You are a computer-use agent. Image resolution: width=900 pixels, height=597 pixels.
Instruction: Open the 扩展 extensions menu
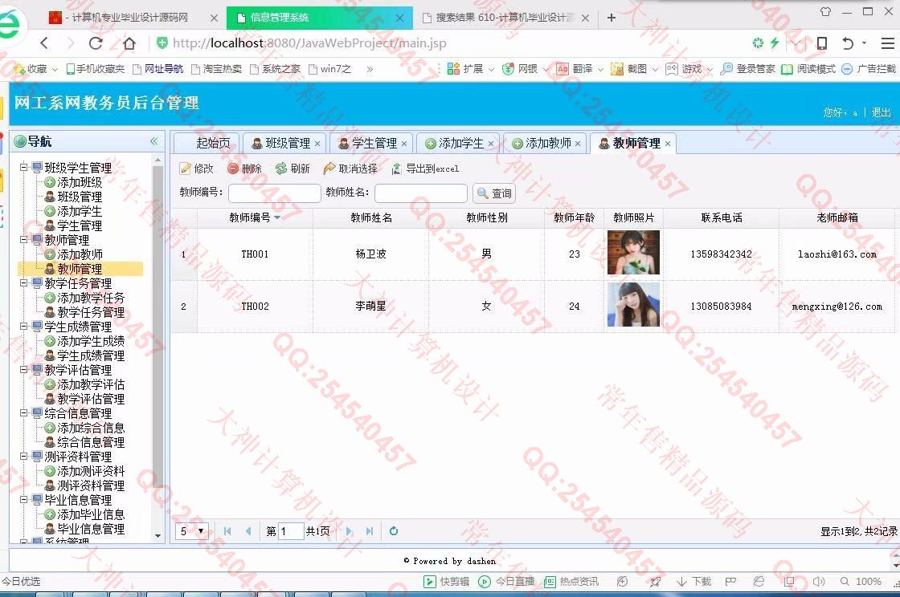(x=465, y=69)
